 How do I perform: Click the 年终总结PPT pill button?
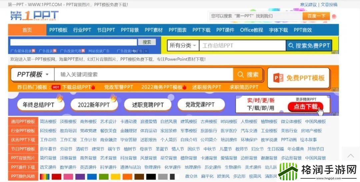[x=41, y=105]
